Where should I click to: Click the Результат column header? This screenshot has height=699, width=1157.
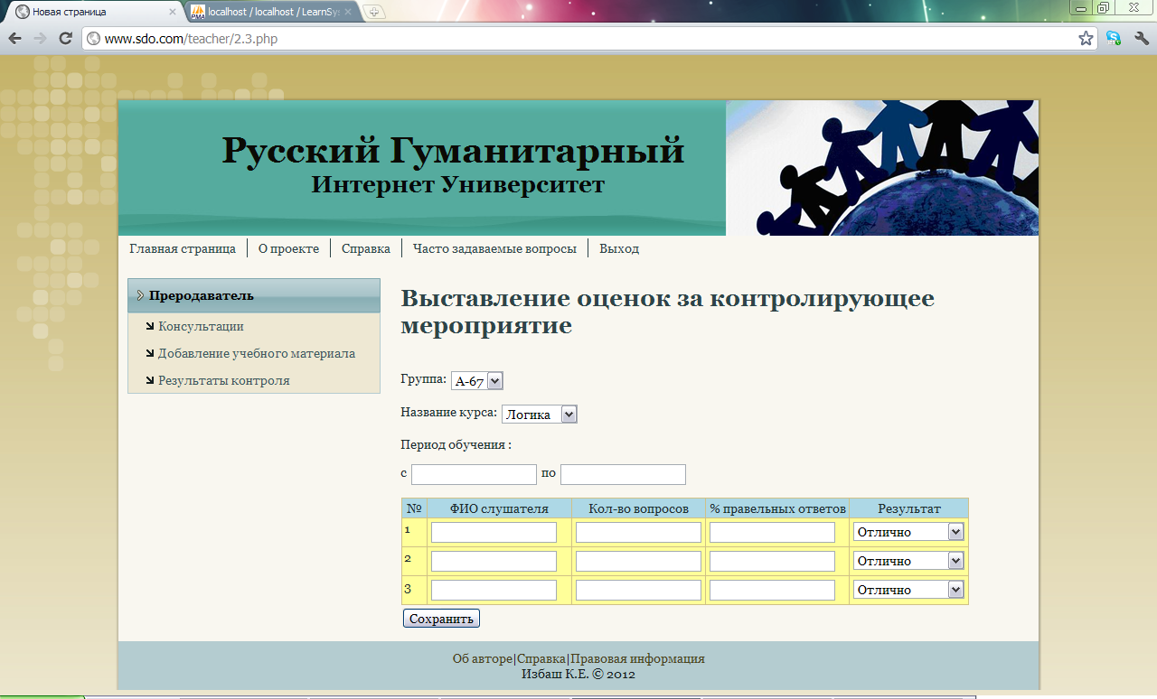tap(908, 508)
